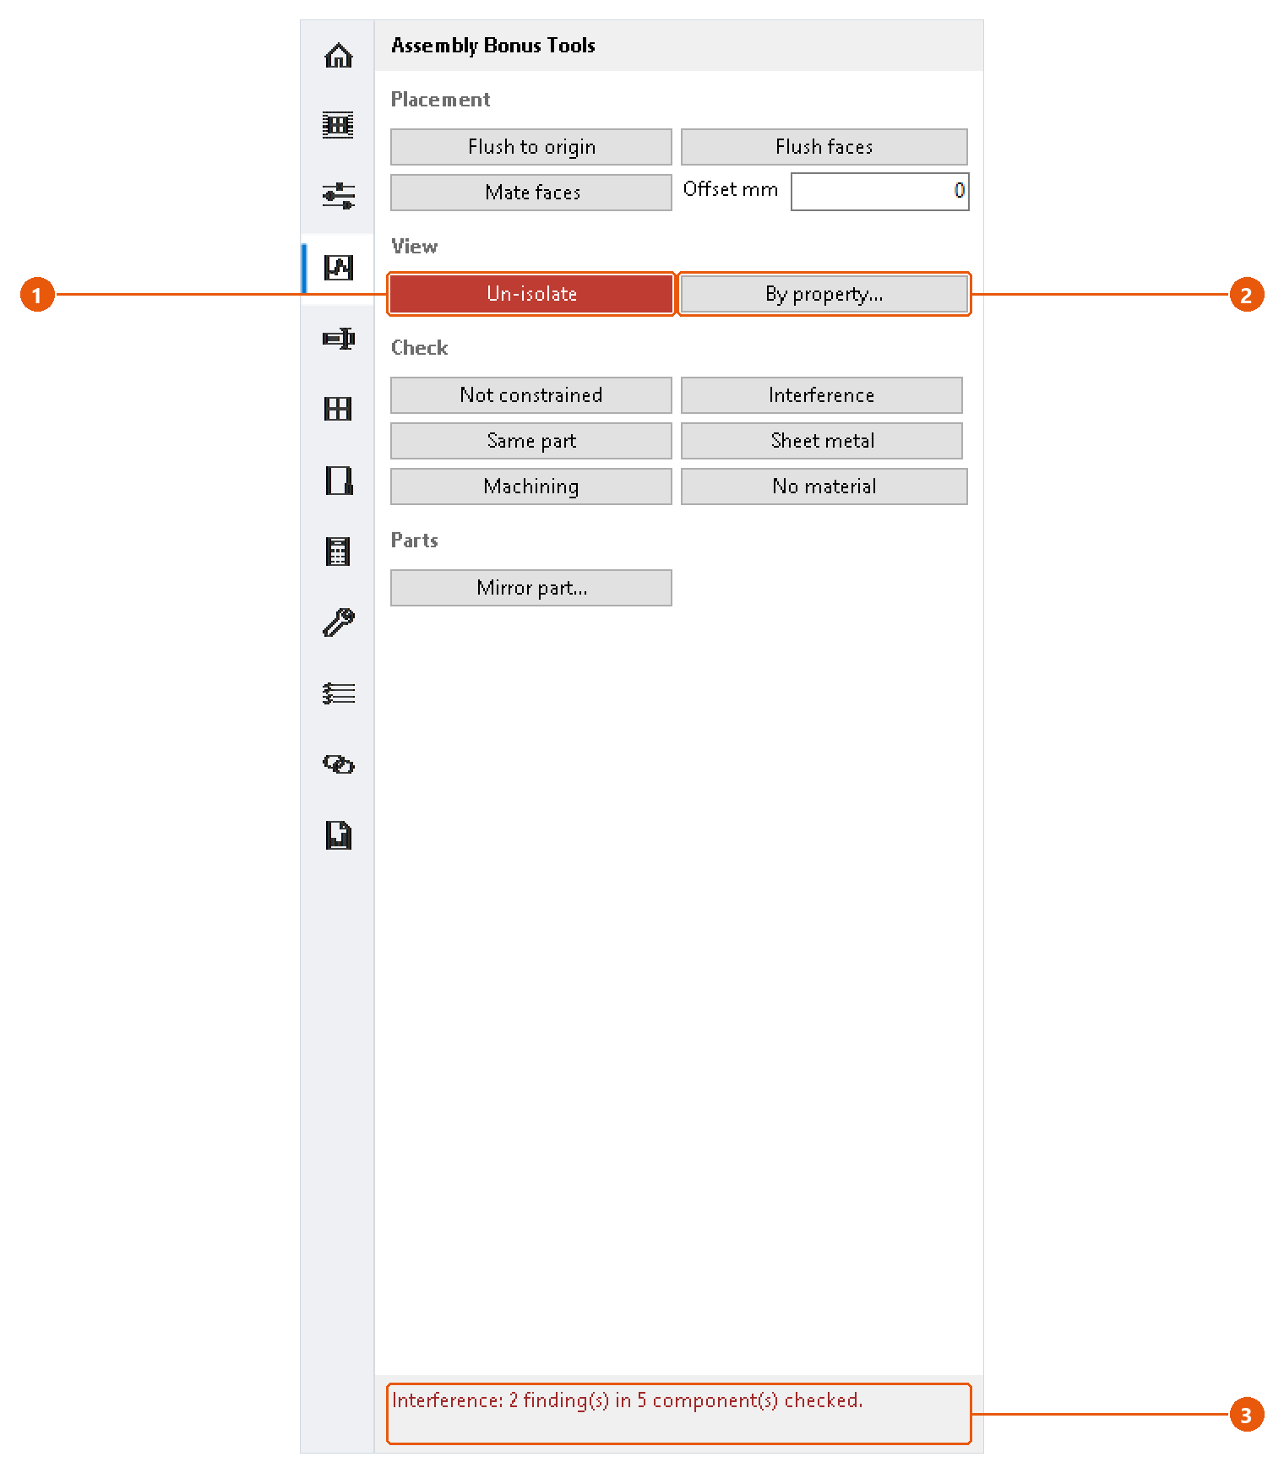Click the Assembly Bonus Tools panel title
This screenshot has width=1284, height=1473.
493,46
